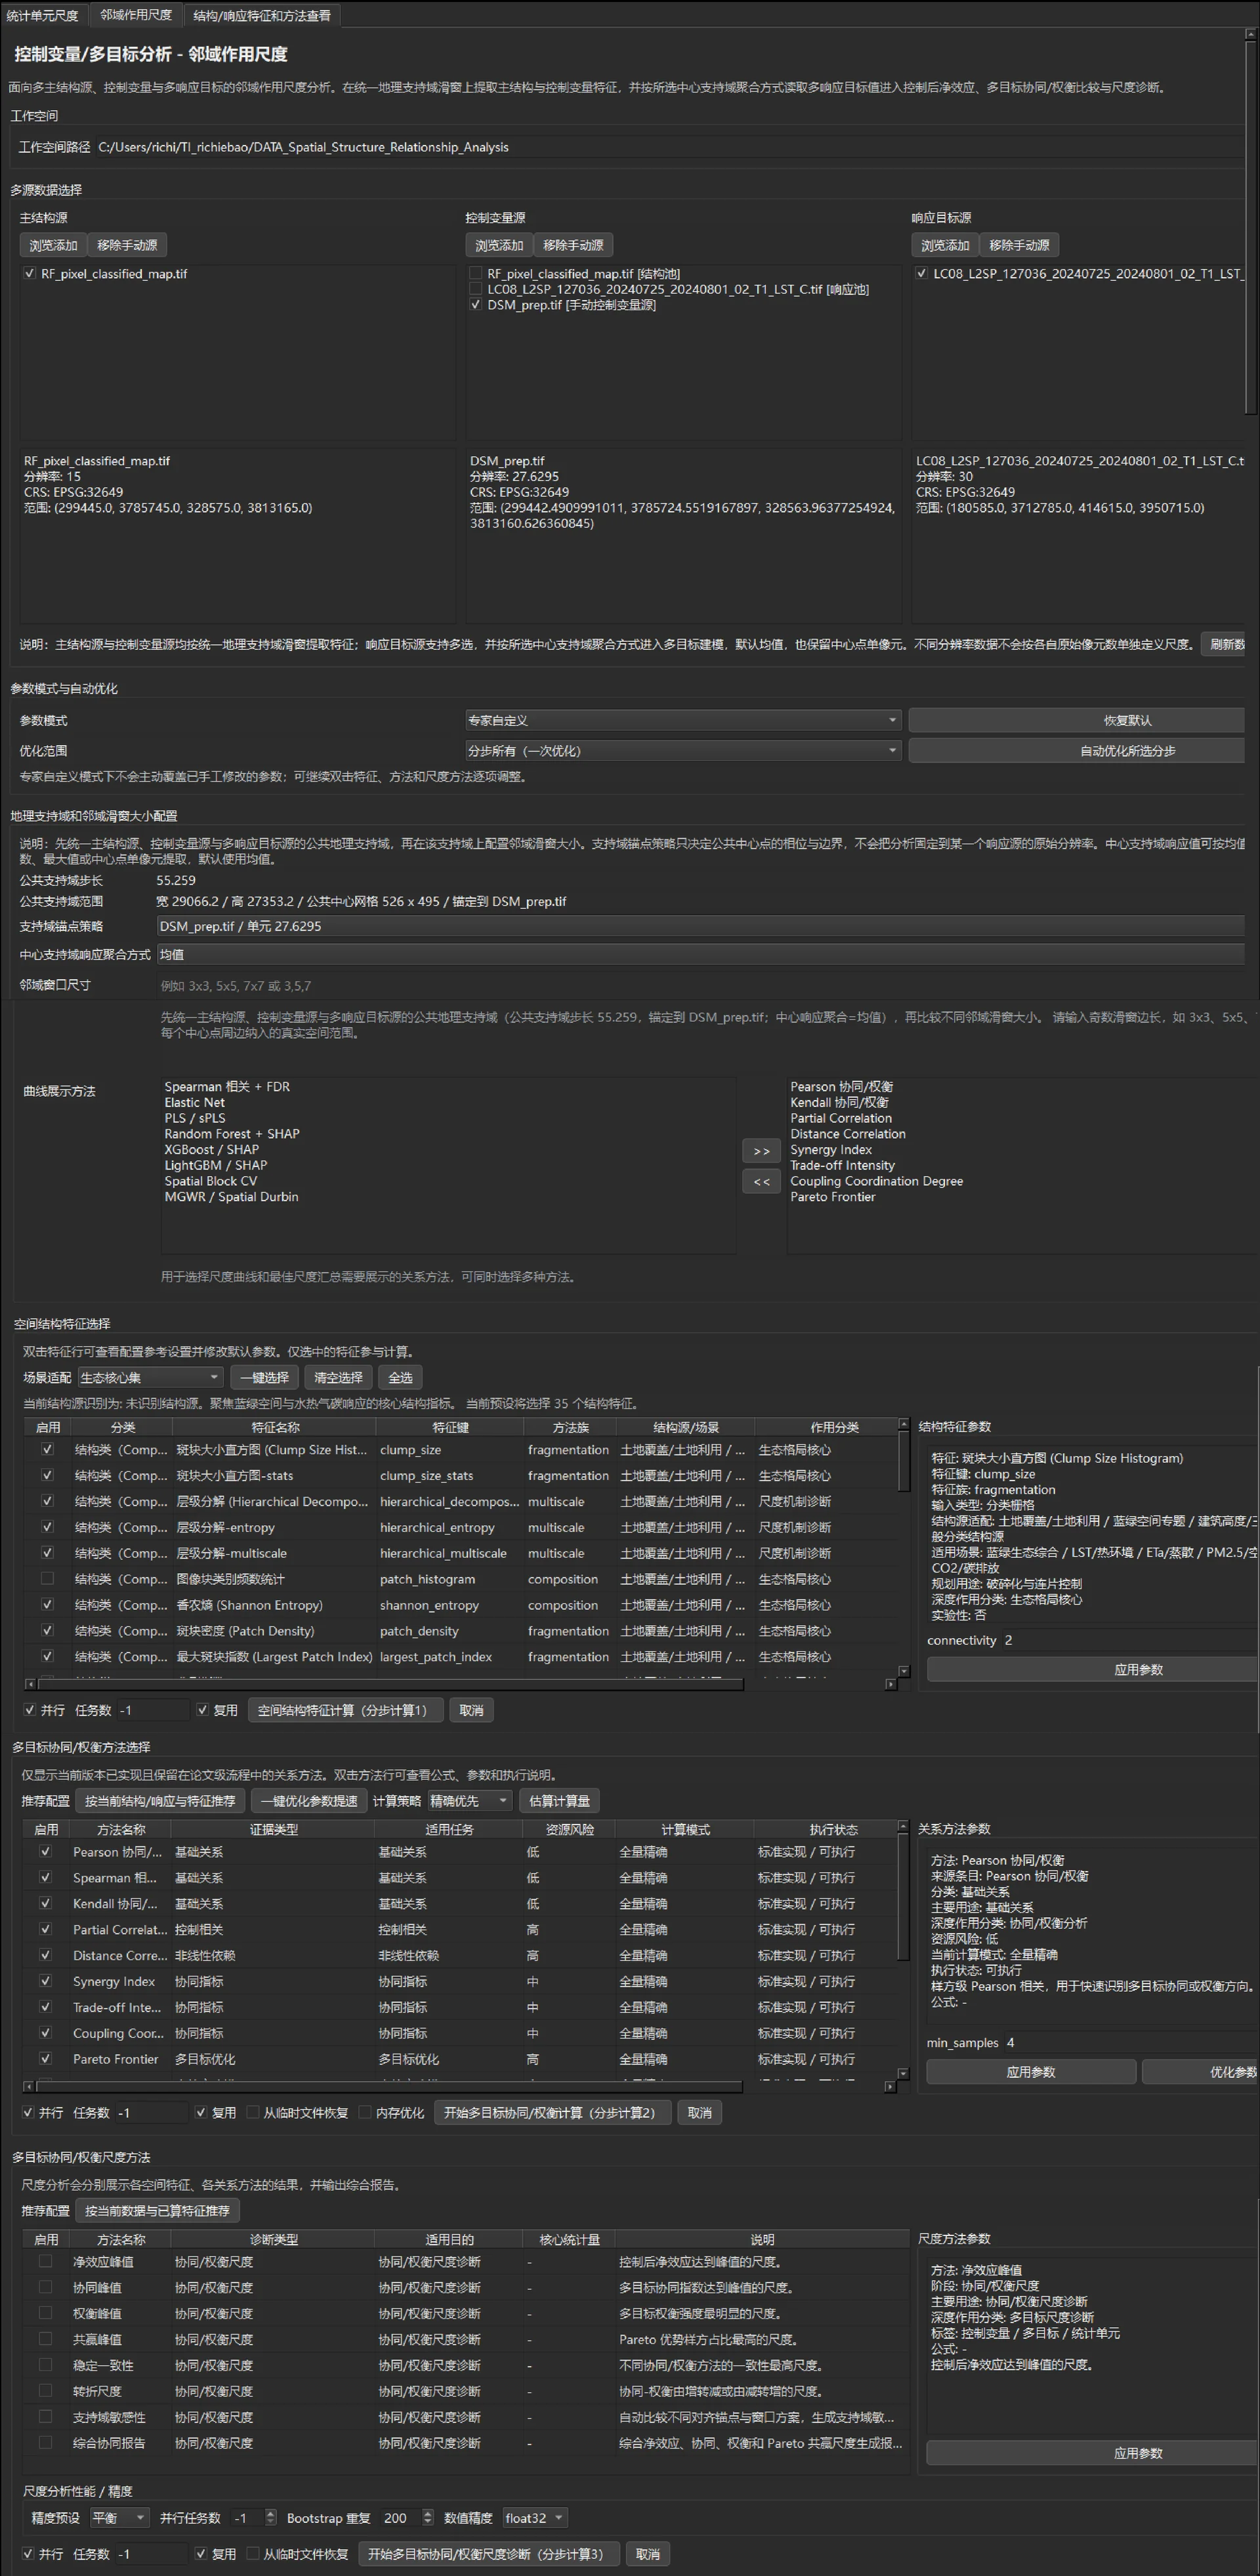Uncheck DSM_prep.tif [手动控制变量源]
The image size is (1260, 2576).
pyautogui.click(x=476, y=305)
